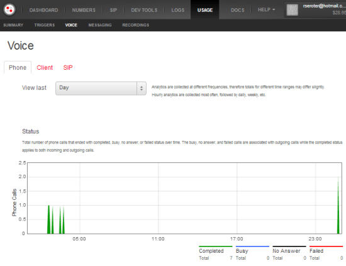Click the 23:00 x-axis label
This screenshot has width=346, height=266.
(315, 239)
